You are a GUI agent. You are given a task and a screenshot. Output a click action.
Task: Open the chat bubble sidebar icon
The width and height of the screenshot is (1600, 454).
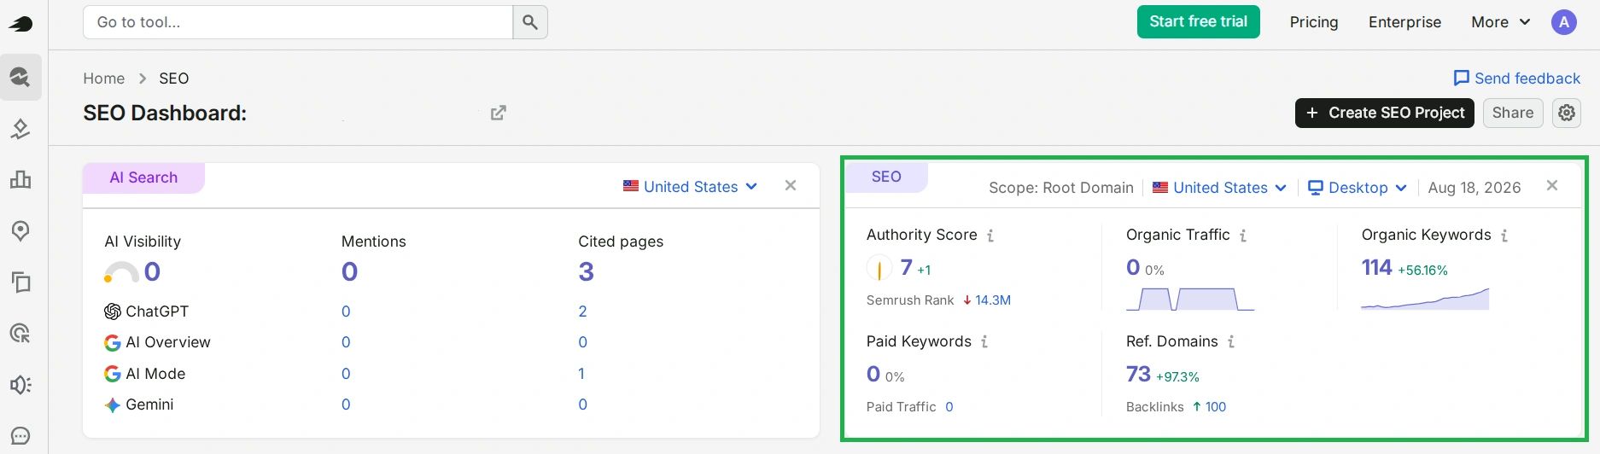click(x=20, y=436)
